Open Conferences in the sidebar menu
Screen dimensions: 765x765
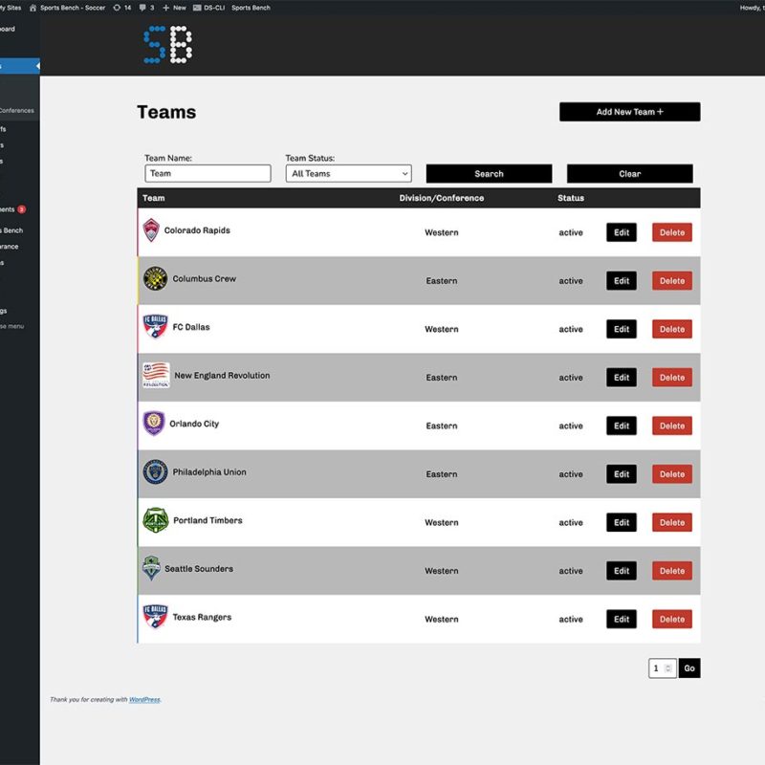[x=16, y=111]
